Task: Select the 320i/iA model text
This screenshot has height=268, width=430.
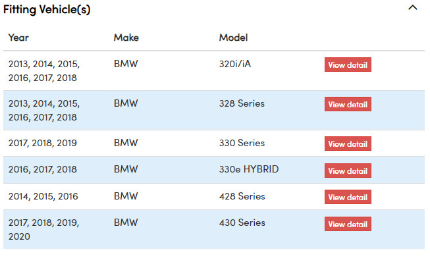Action: click(235, 64)
